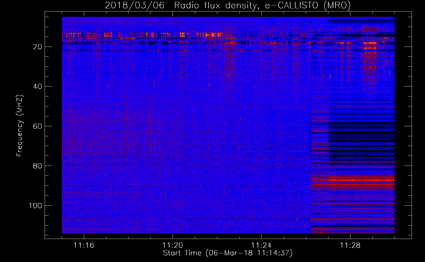Image resolution: width=425 pixels, height=262 pixels.
Task: Click the '40' frequency tick label
Action: (x=38, y=86)
